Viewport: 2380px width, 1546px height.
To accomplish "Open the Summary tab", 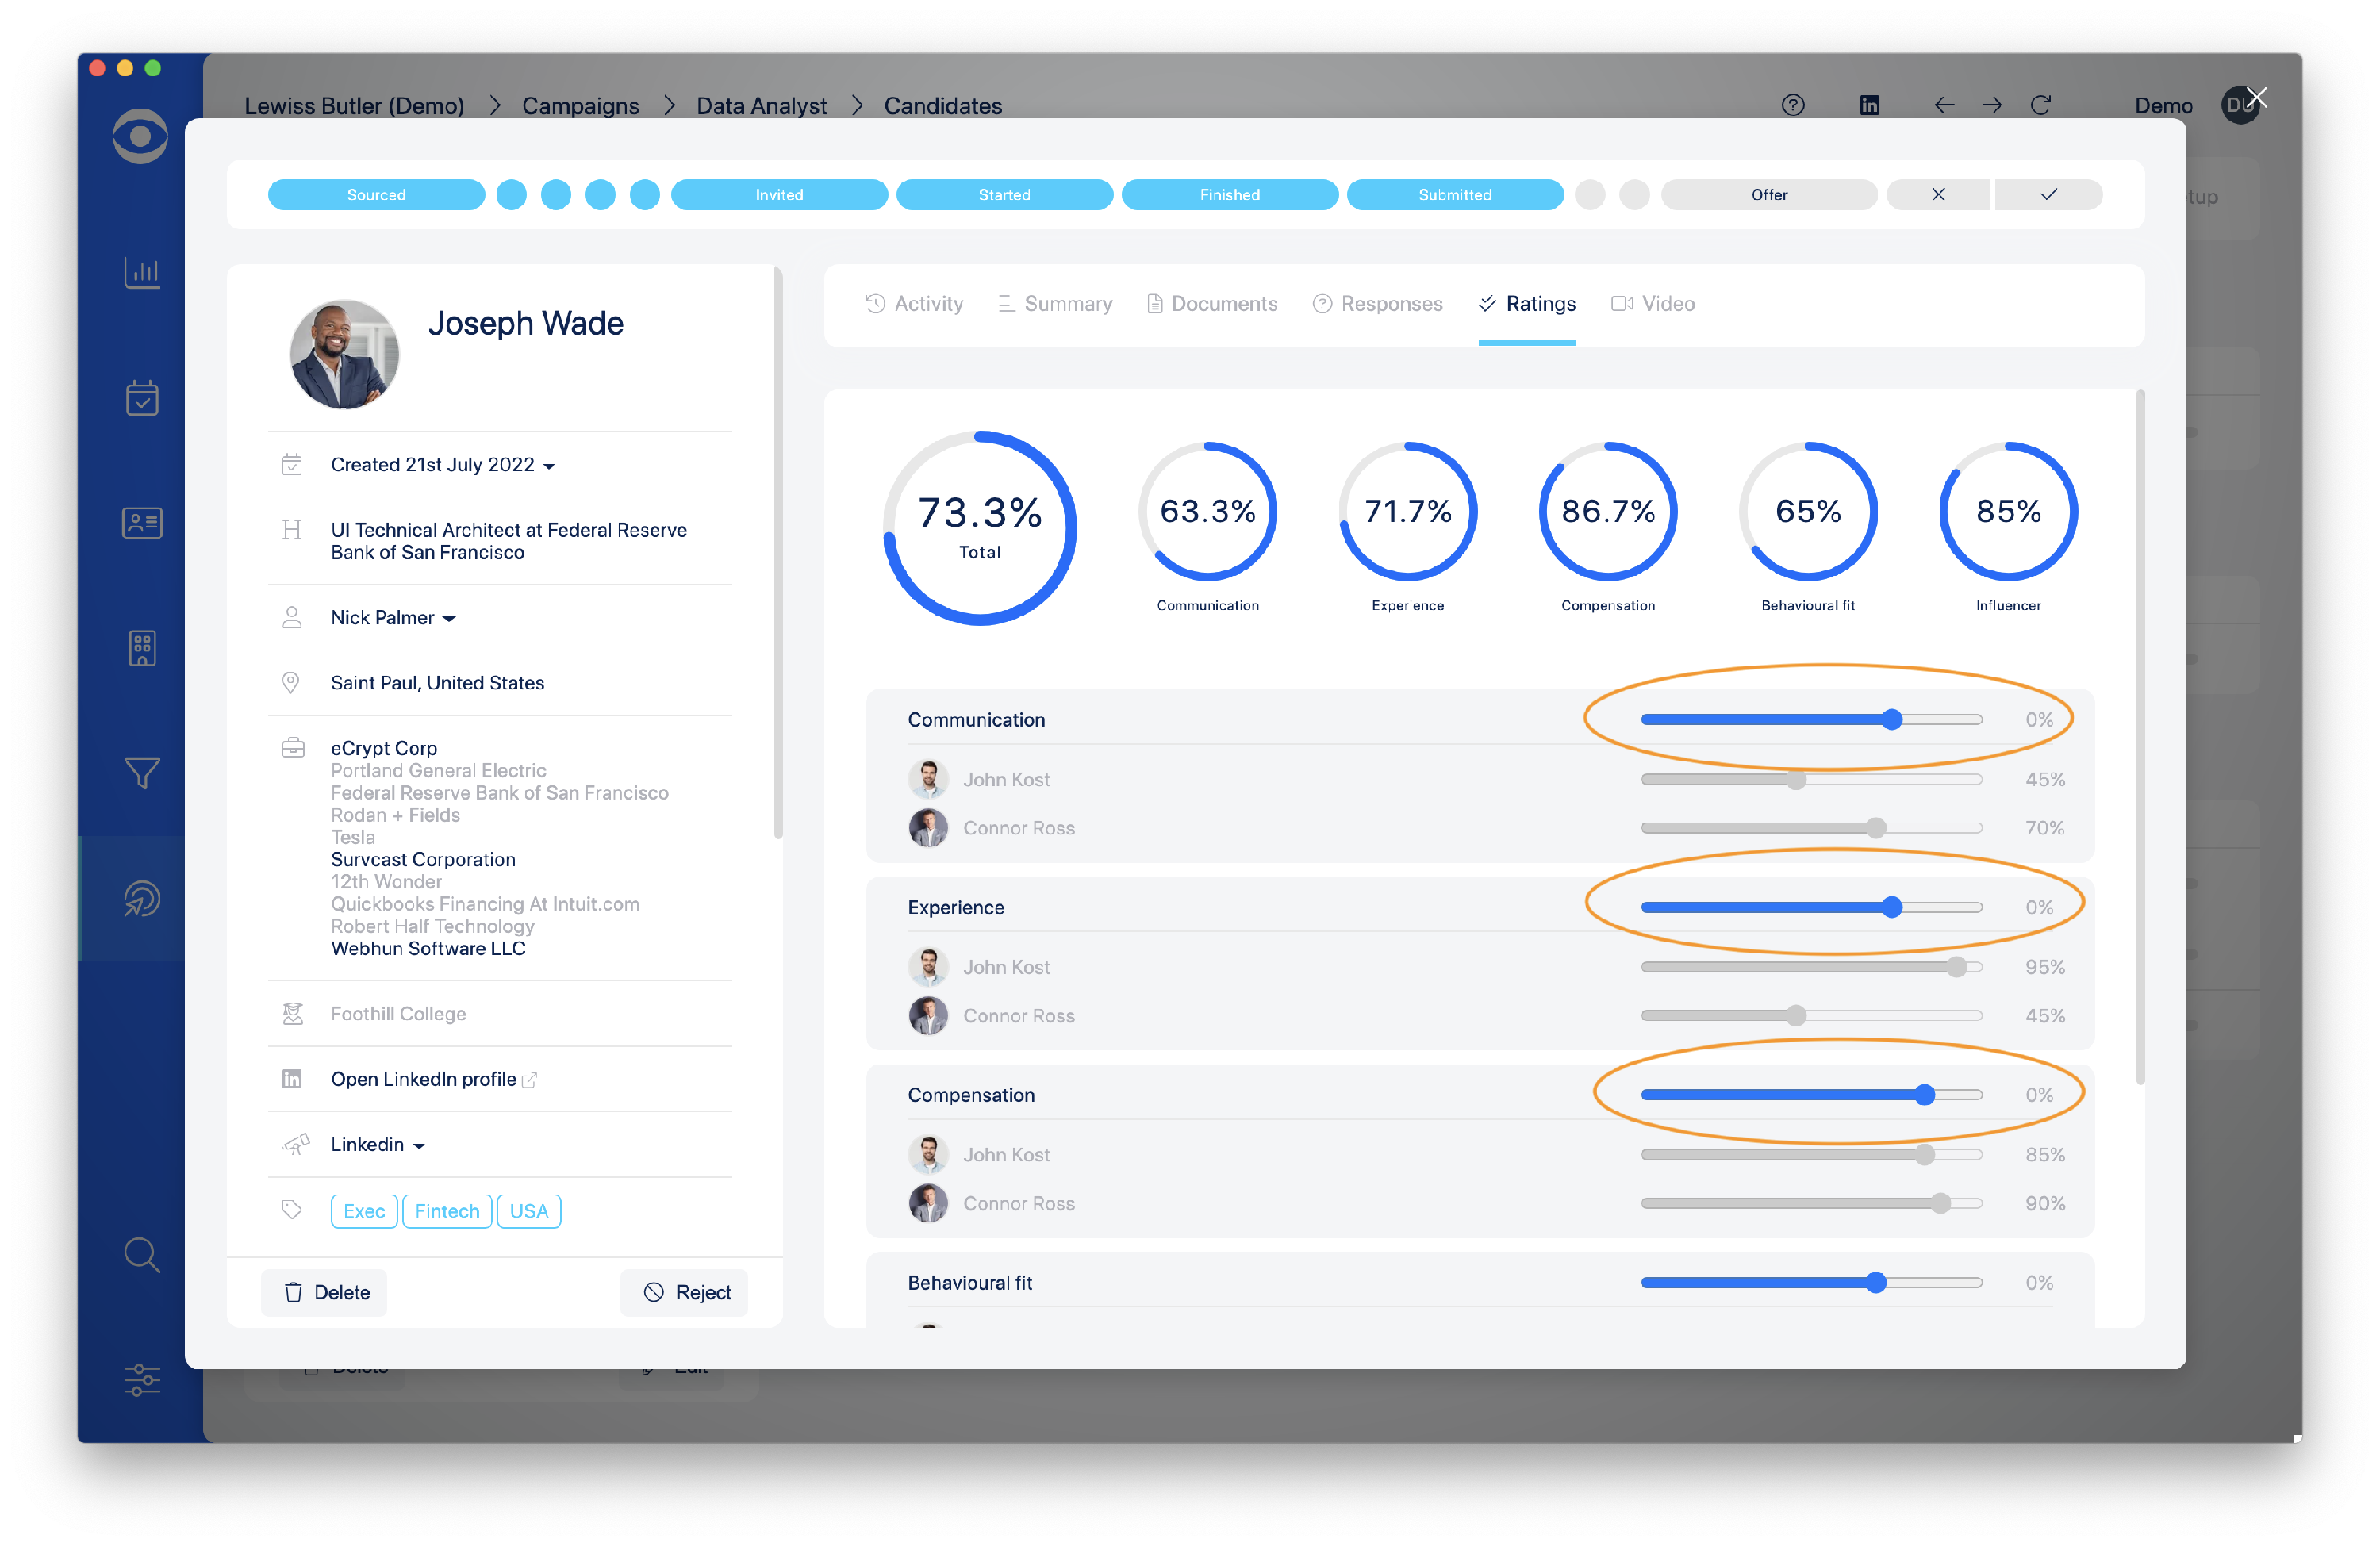I will (x=1068, y=303).
